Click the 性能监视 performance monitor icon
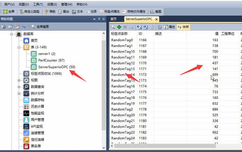This screenshot has width=242, height=152. (26, 113)
